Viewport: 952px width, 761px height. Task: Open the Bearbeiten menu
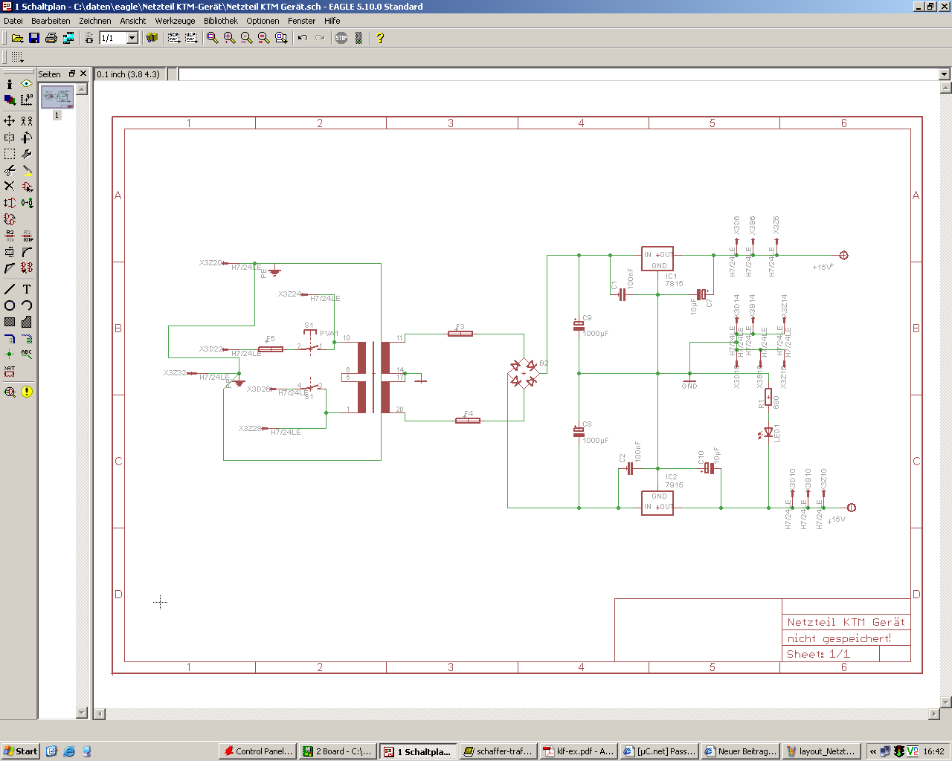[51, 21]
